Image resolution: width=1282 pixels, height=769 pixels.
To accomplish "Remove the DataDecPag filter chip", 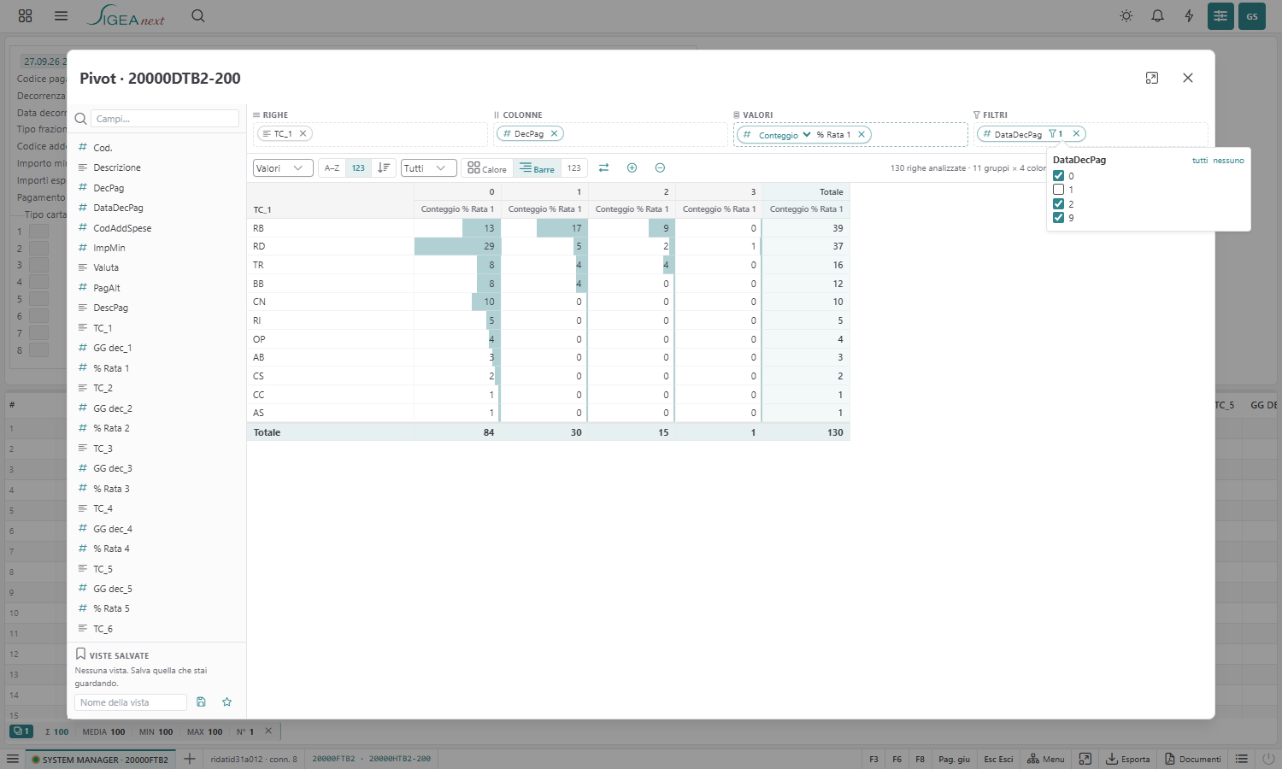I will coord(1076,133).
